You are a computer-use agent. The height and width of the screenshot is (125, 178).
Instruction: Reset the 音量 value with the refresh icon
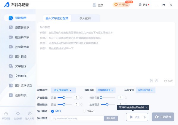pyautogui.click(x=81, y=97)
